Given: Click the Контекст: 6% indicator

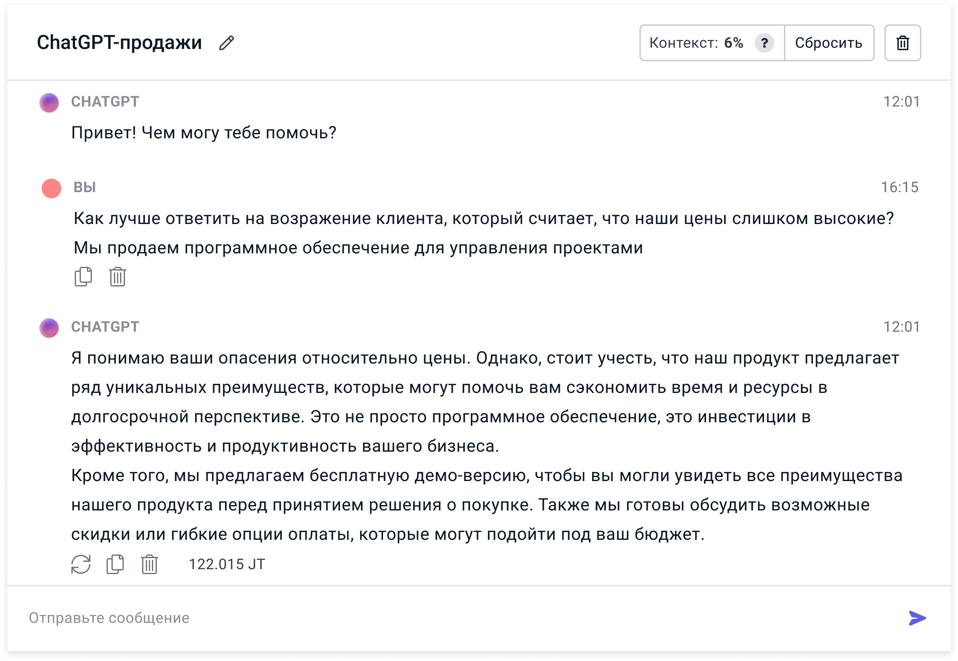Looking at the screenshot, I should pyautogui.click(x=696, y=43).
